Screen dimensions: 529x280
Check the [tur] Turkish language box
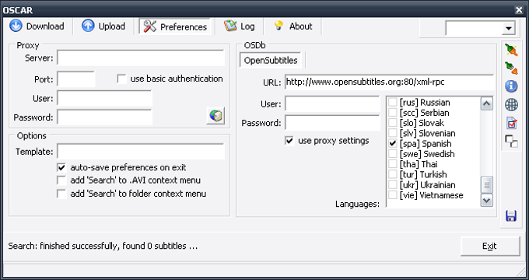click(393, 174)
